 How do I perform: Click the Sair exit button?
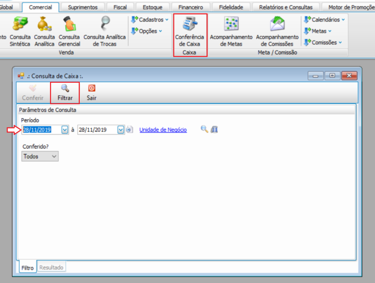(92, 93)
